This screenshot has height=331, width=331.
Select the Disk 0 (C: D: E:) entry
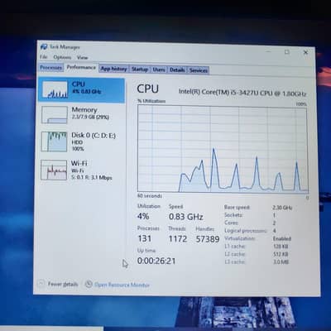point(81,142)
